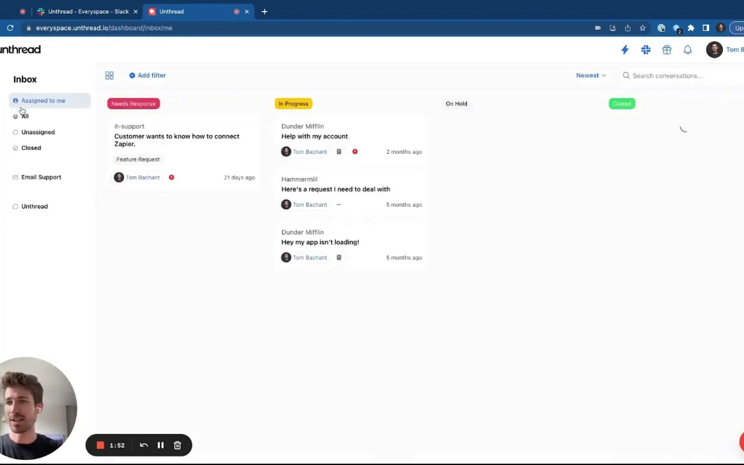Pause the screen recording
744x465 pixels.
tap(161, 445)
